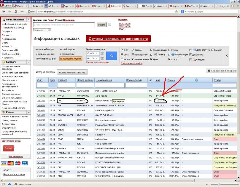The height and width of the screenshot is (187, 240).
Task: Open Запрос по VIN in sidebar
Action: coord(10,50)
